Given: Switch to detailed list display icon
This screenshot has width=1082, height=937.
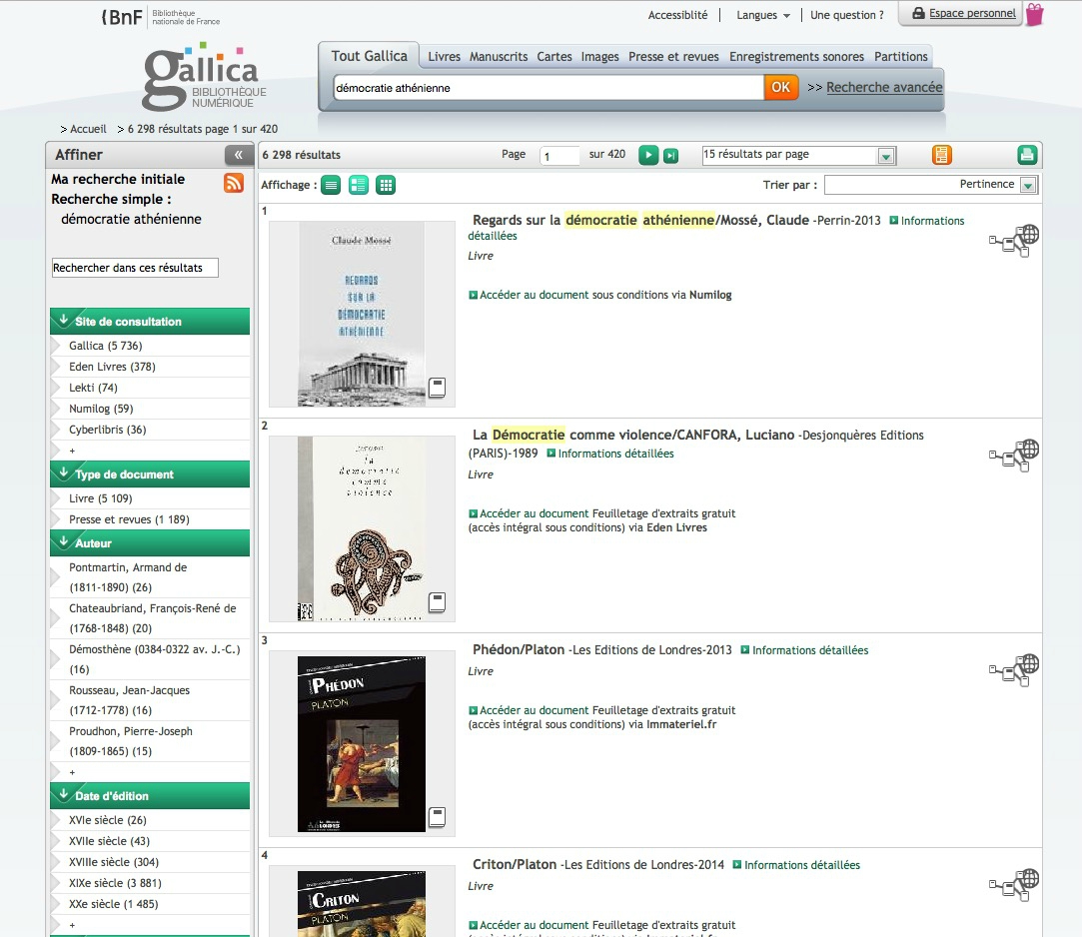Looking at the screenshot, I should pos(358,185).
